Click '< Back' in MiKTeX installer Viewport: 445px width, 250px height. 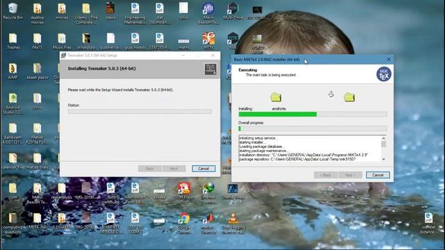coord(326,175)
